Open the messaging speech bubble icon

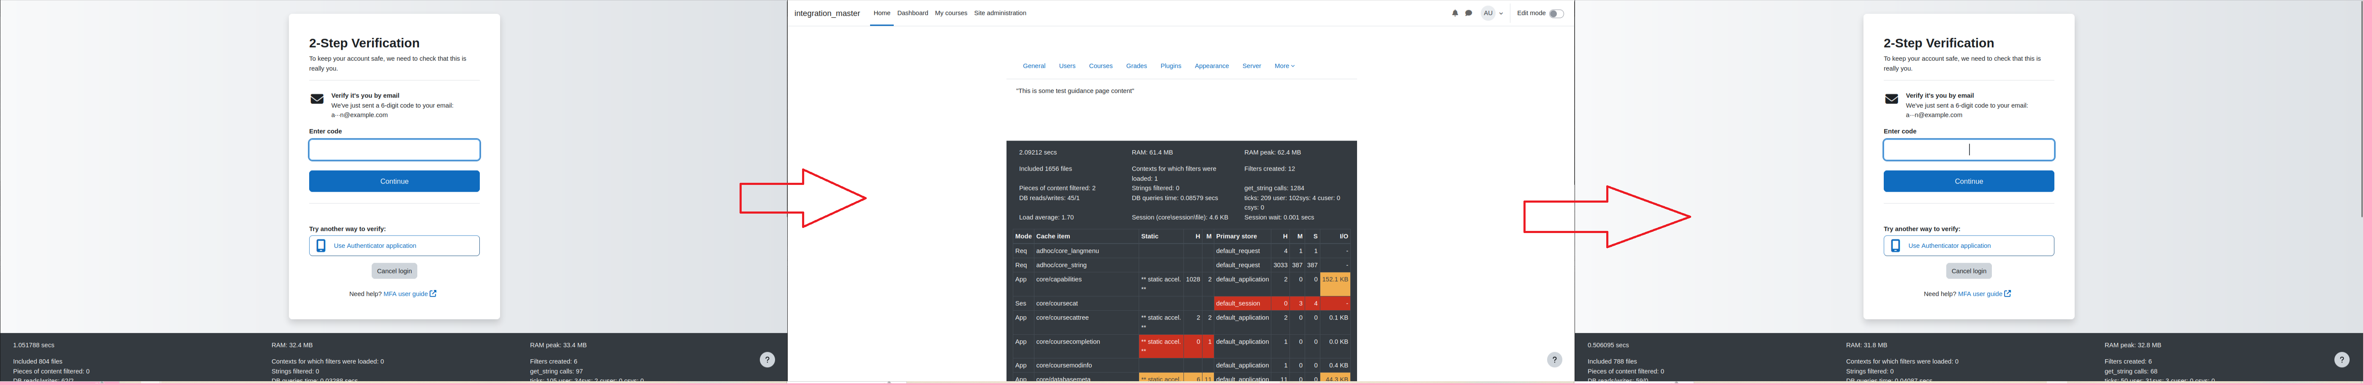pos(1469,13)
